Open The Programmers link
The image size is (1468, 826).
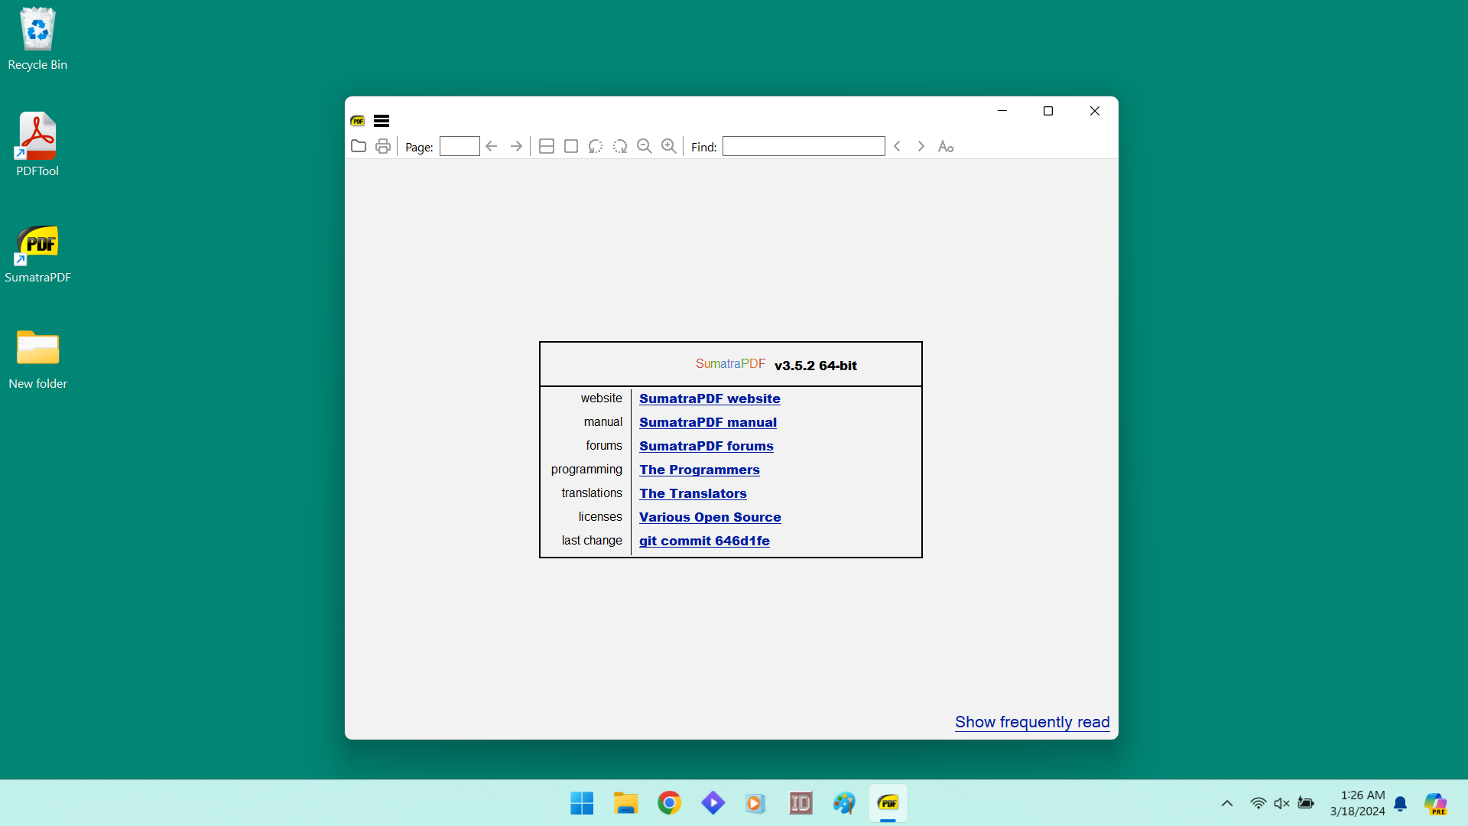(700, 470)
